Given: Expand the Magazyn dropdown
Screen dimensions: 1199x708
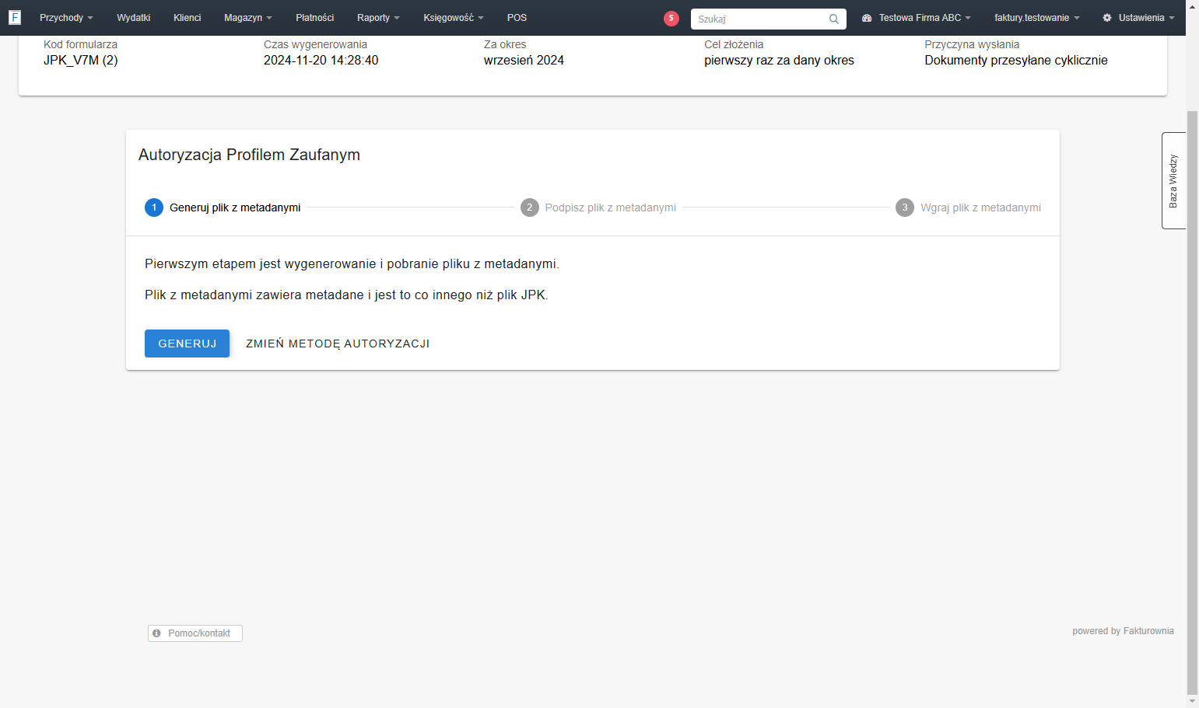Looking at the screenshot, I should tap(248, 18).
